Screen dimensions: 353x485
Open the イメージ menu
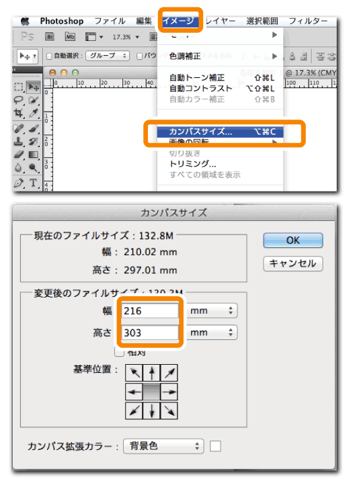pyautogui.click(x=180, y=21)
